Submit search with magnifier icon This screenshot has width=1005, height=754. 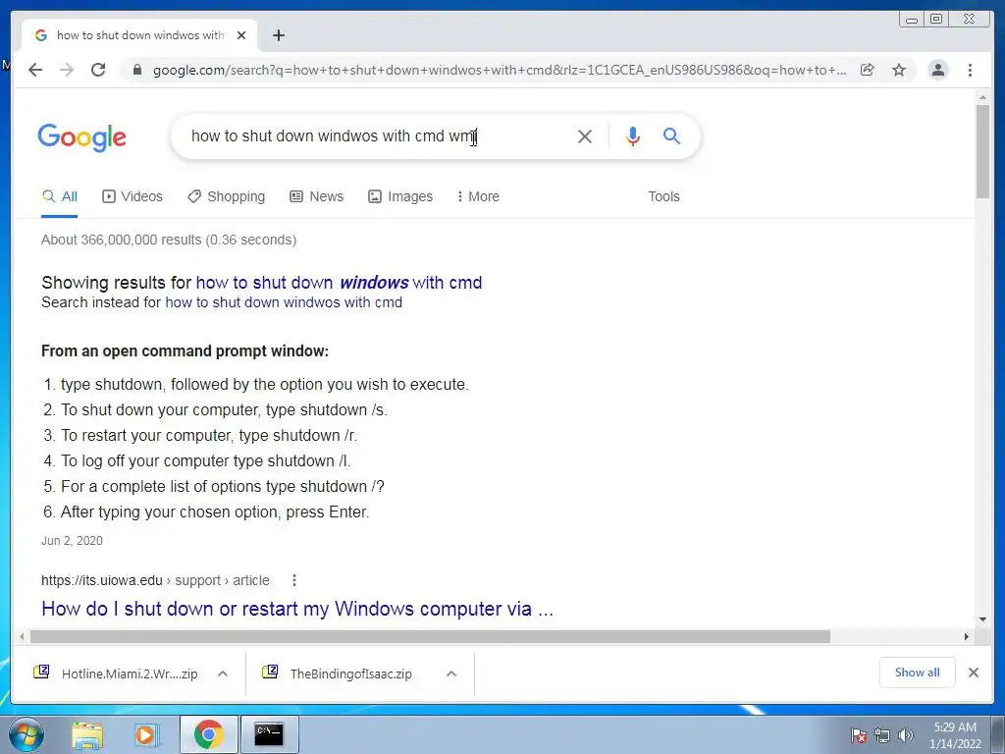point(671,135)
